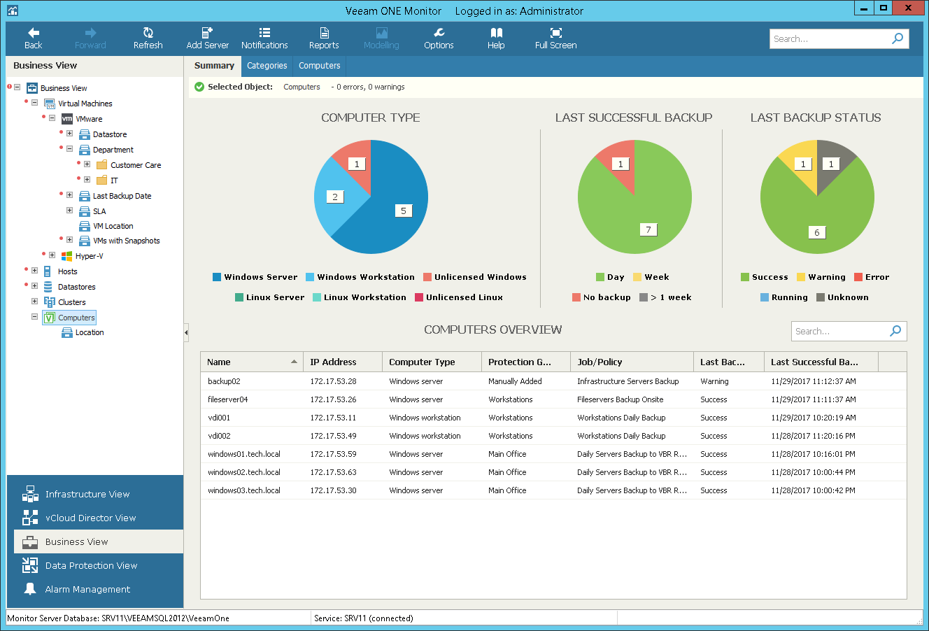Select the IT folder icon

(102, 180)
